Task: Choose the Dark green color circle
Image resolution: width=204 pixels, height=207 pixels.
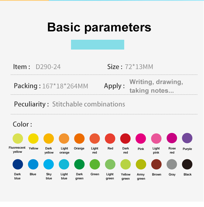Action: pos(79,164)
